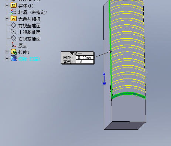
Task: Click the 实体 solid bodies folder icon
Action: (x=14, y=6)
